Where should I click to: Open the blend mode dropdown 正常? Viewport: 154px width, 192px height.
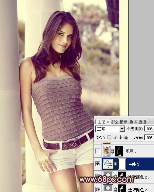point(110,129)
